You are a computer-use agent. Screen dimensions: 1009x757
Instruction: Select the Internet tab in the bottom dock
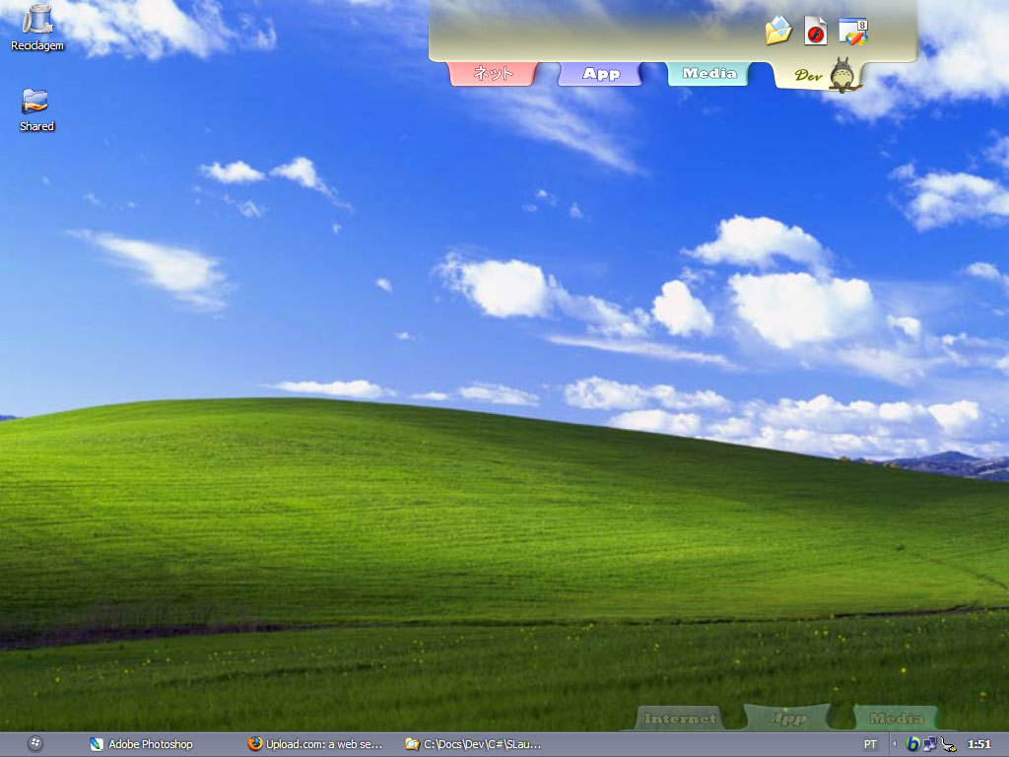(x=679, y=719)
